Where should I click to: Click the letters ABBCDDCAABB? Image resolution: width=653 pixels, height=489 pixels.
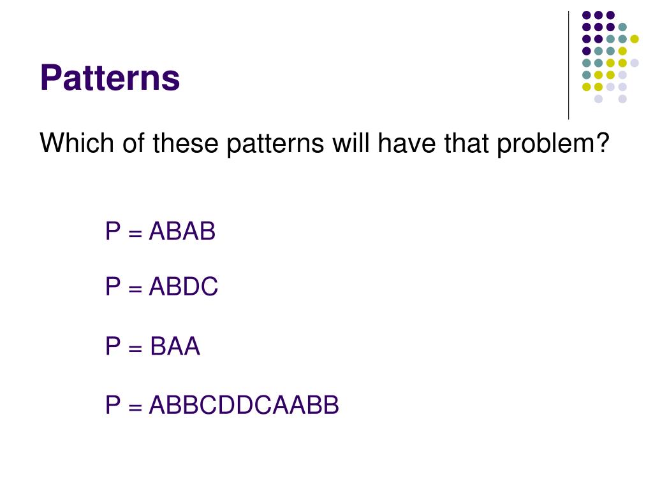244,404
